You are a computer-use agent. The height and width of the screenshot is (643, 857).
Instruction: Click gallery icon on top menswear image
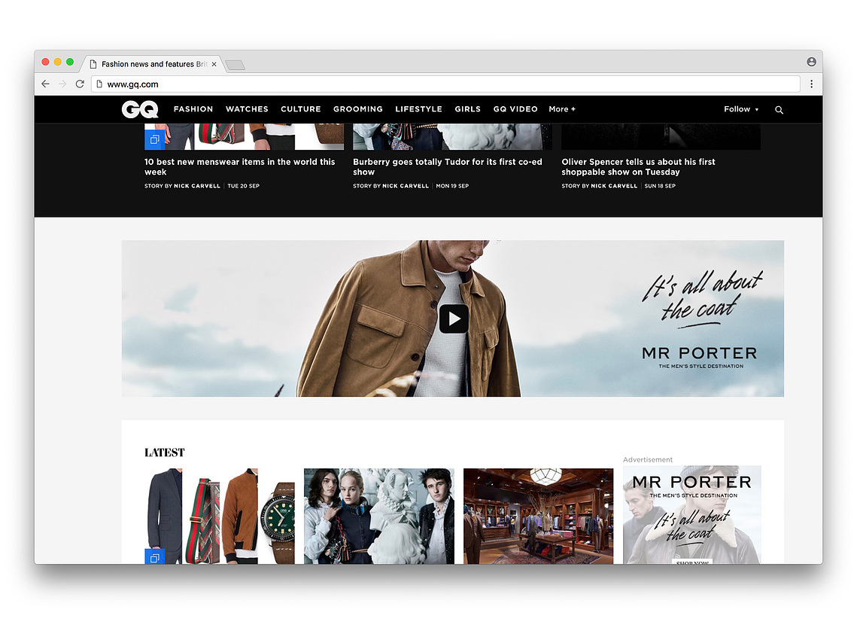coord(155,139)
